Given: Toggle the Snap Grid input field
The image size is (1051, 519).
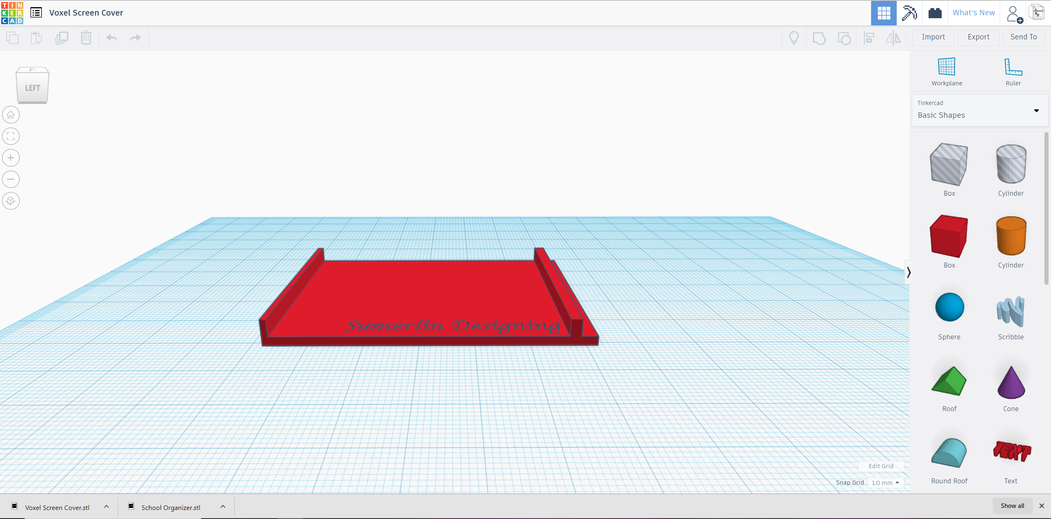Looking at the screenshot, I should (884, 483).
